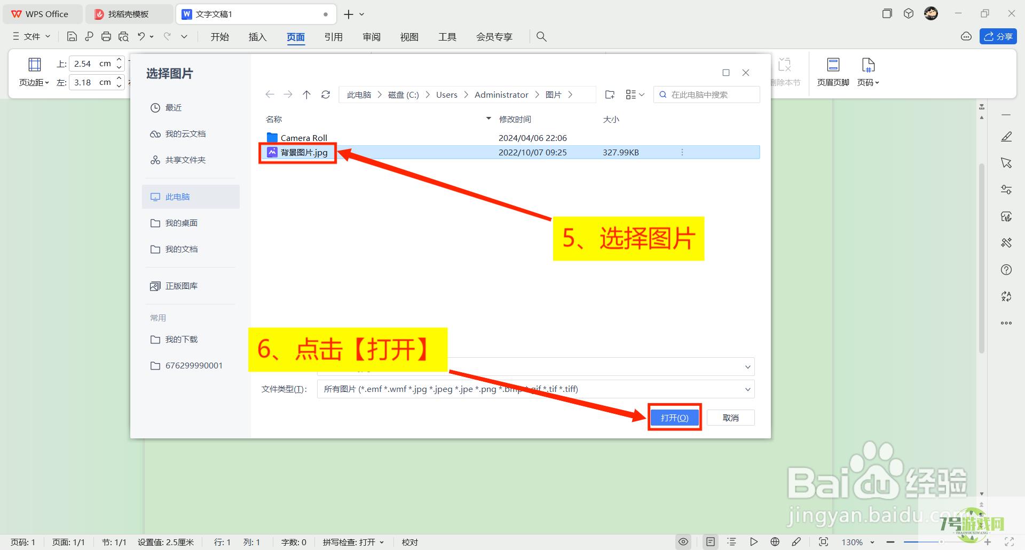Open the help question mark icon
Screen dimensions: 1025x550
click(1006, 270)
